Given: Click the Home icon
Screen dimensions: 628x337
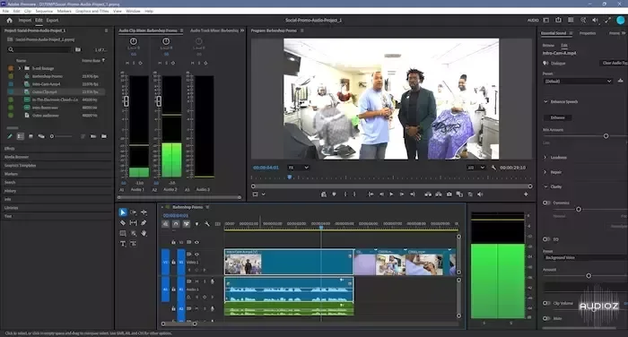Looking at the screenshot, I should tap(10, 20).
